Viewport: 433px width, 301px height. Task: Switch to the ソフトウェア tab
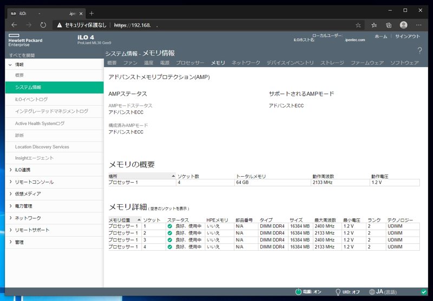404,63
